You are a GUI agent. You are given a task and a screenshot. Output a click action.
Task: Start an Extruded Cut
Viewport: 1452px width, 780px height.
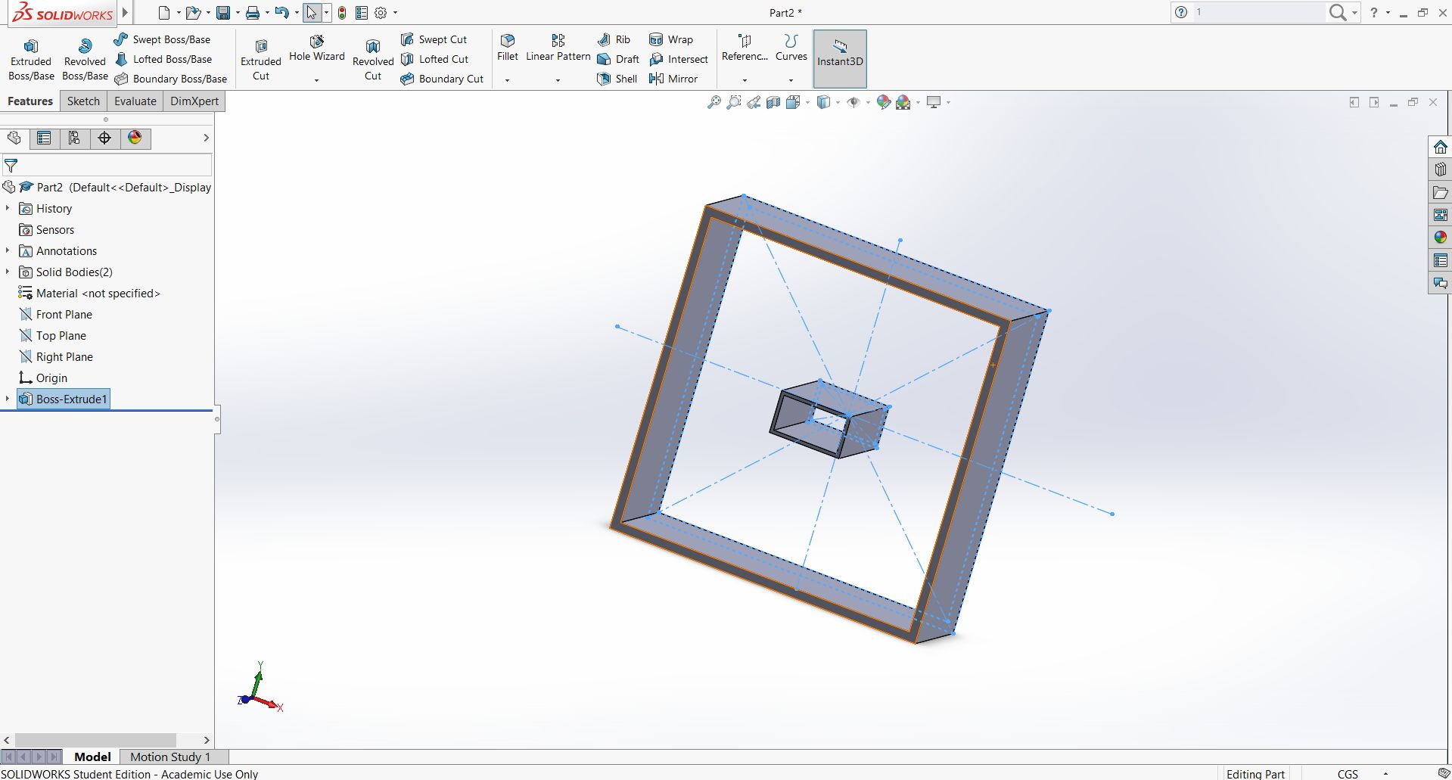tap(261, 60)
